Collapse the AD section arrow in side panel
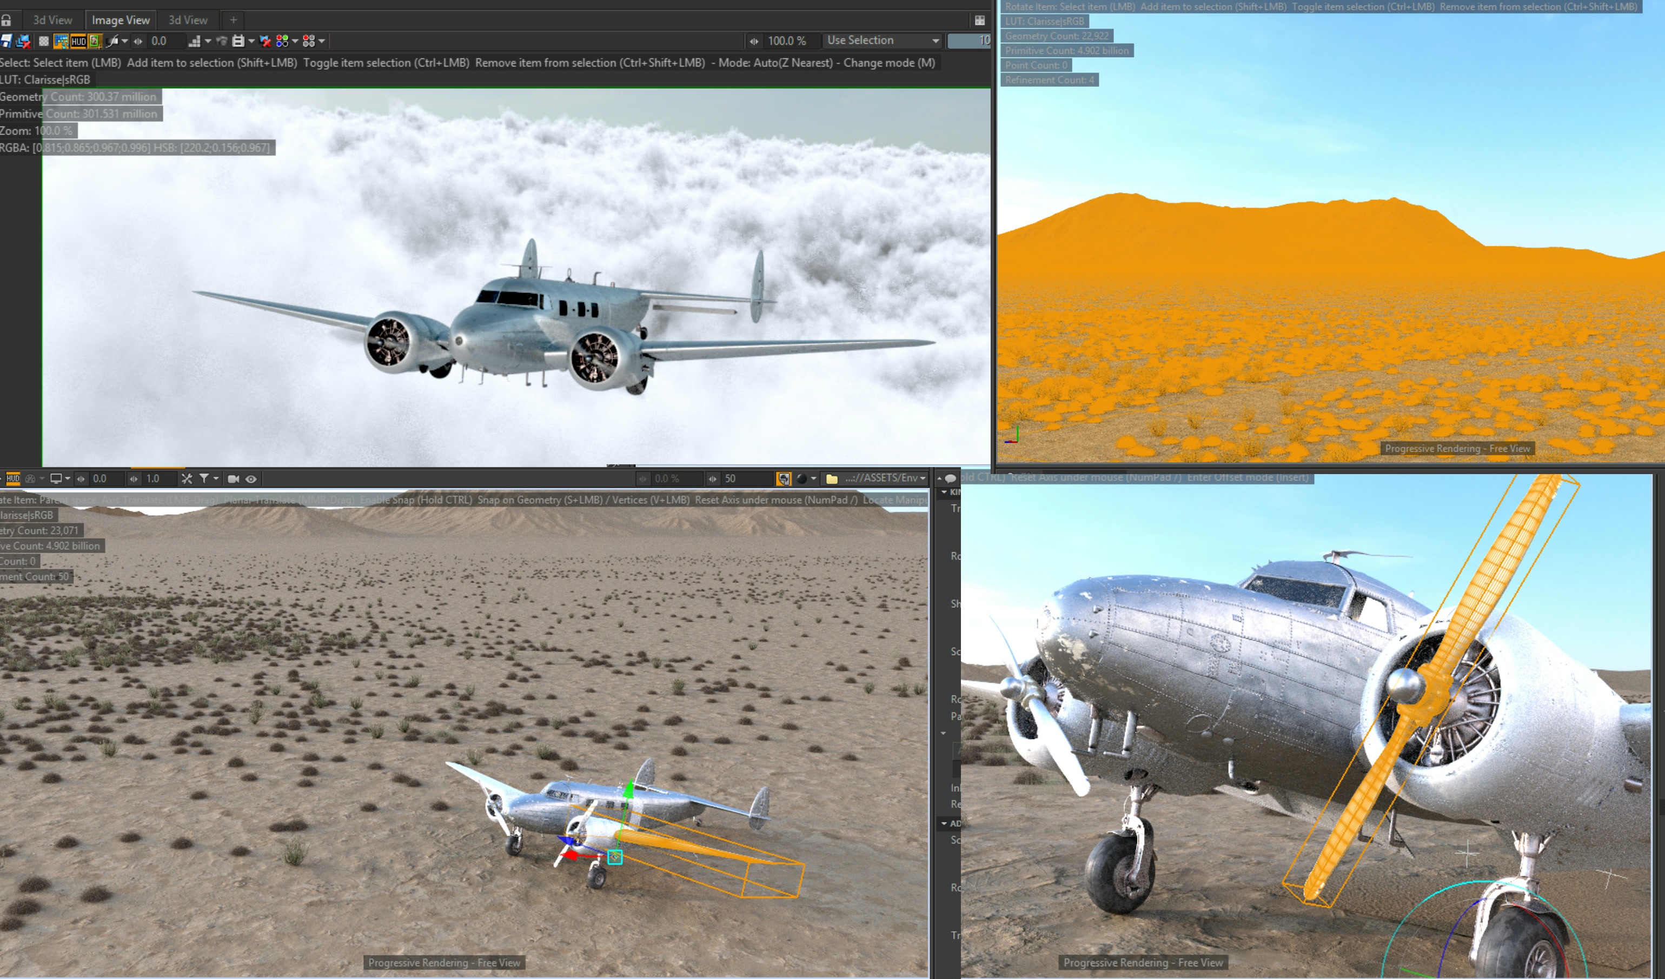Viewport: 1665px width, 979px height. (944, 824)
